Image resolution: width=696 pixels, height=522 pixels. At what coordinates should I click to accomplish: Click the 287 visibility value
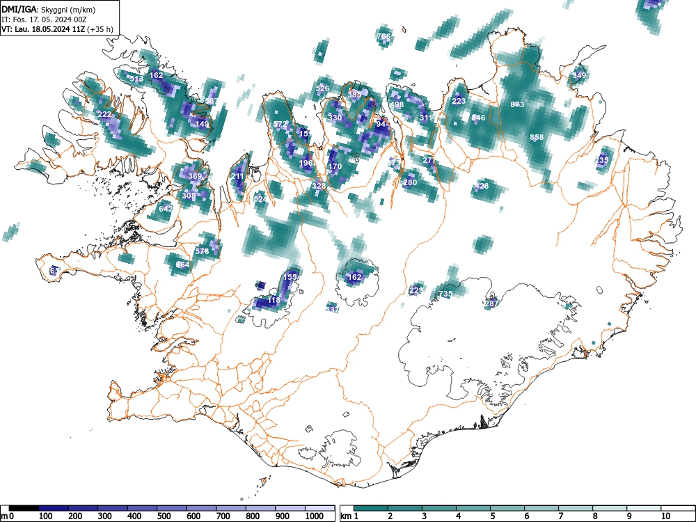pos(491,303)
